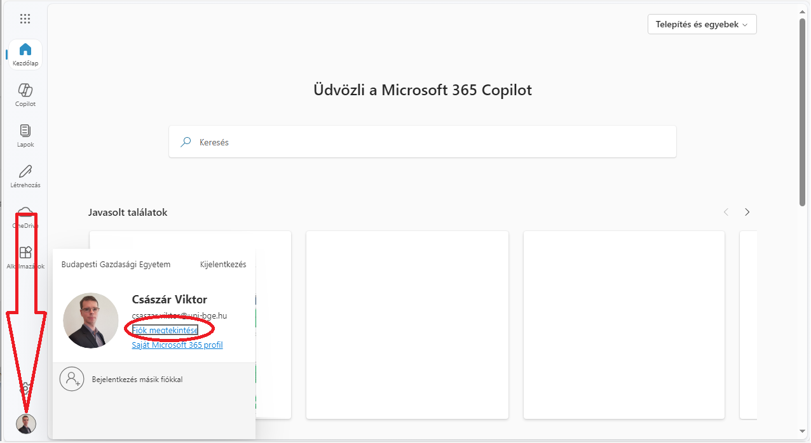This screenshot has height=443, width=811.
Task: Show next suggested items with right chevron
Action: pos(747,212)
